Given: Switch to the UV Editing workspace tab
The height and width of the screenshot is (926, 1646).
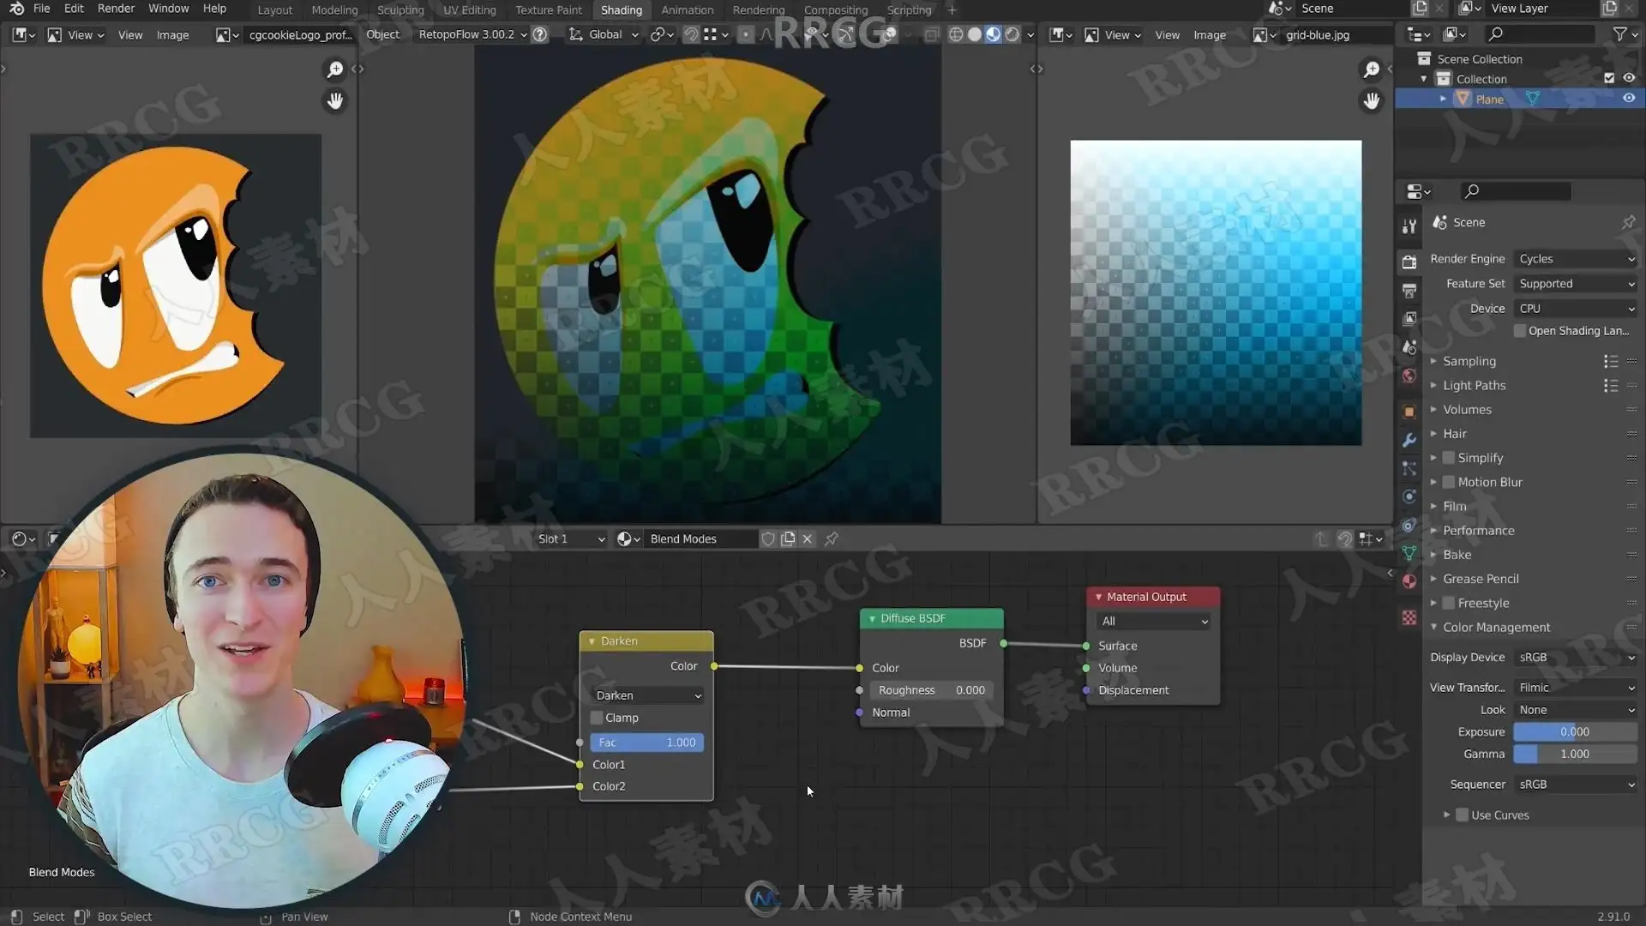Looking at the screenshot, I should pyautogui.click(x=469, y=10).
